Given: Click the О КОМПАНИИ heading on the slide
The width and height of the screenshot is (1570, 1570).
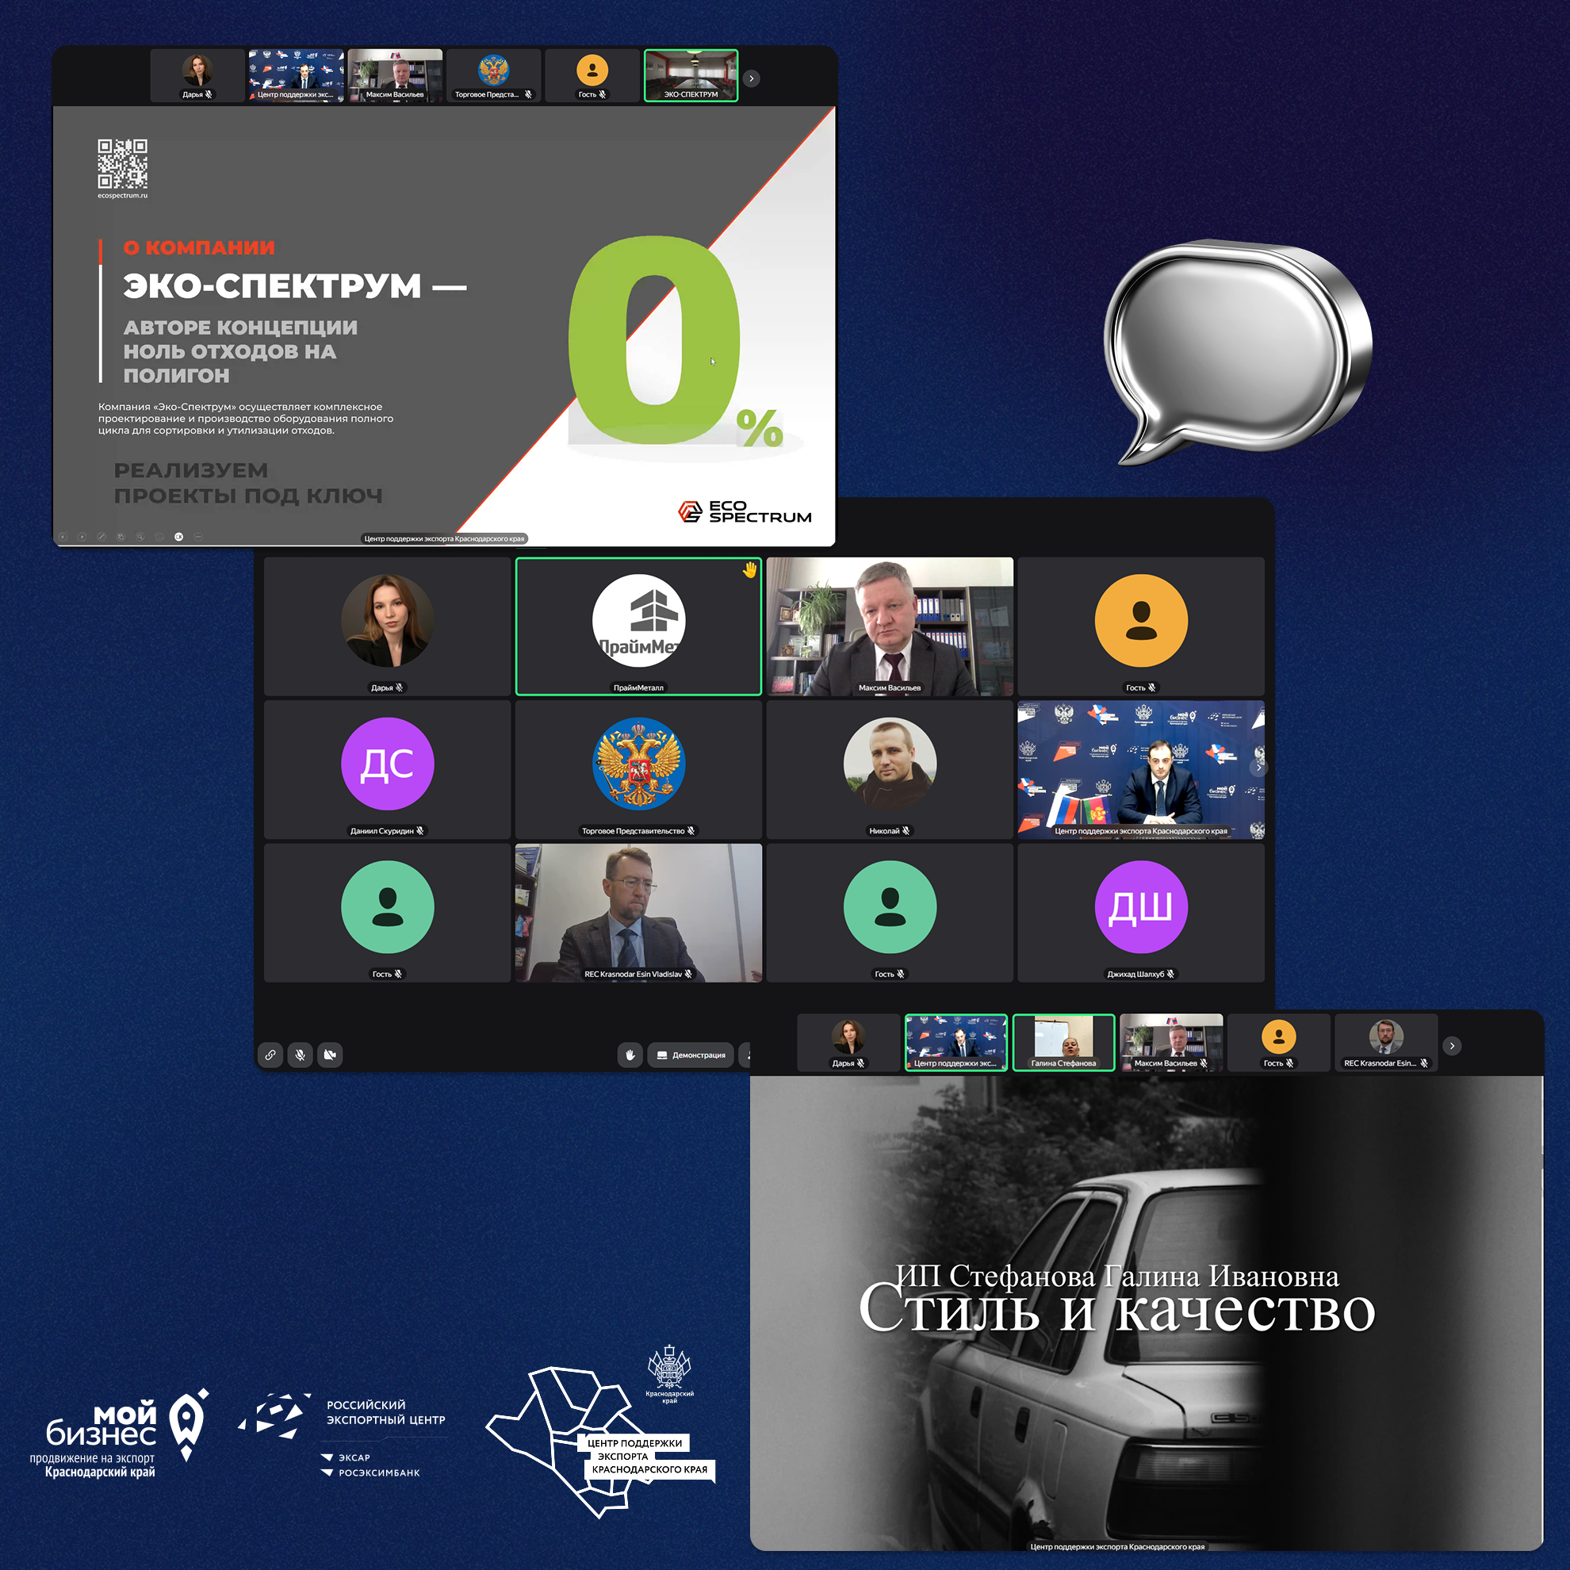Looking at the screenshot, I should click(199, 248).
